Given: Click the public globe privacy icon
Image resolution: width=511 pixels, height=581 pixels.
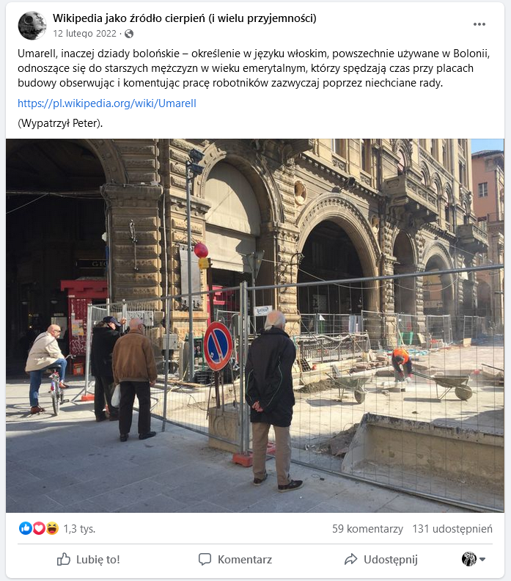Looking at the screenshot, I should tap(129, 34).
